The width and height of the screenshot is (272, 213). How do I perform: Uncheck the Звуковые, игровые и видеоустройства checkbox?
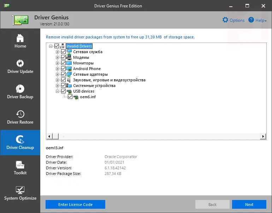pos(63,80)
